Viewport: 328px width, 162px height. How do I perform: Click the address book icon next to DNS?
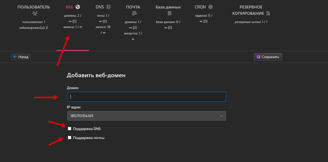coord(108,7)
